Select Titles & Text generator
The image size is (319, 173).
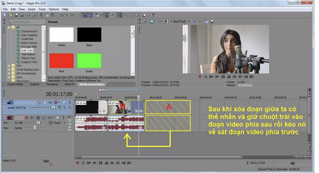(28, 58)
